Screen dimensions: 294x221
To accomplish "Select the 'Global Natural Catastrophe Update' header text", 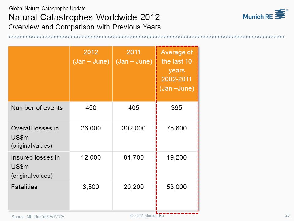I will coord(47,9).
